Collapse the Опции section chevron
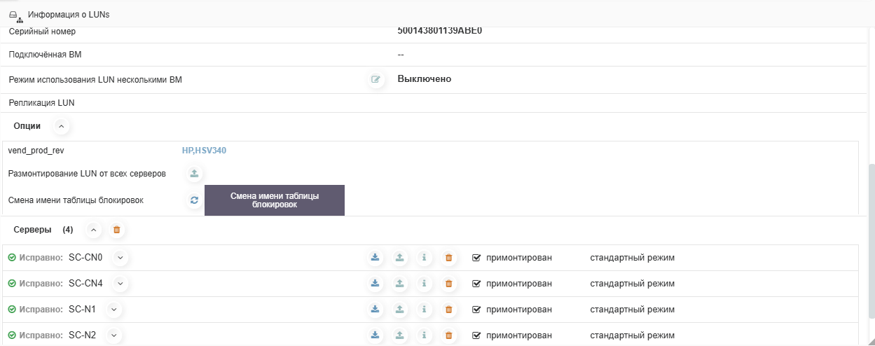875x346 pixels. click(x=61, y=126)
